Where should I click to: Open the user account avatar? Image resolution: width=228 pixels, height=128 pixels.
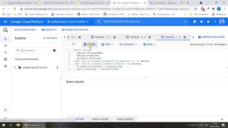click(222, 22)
